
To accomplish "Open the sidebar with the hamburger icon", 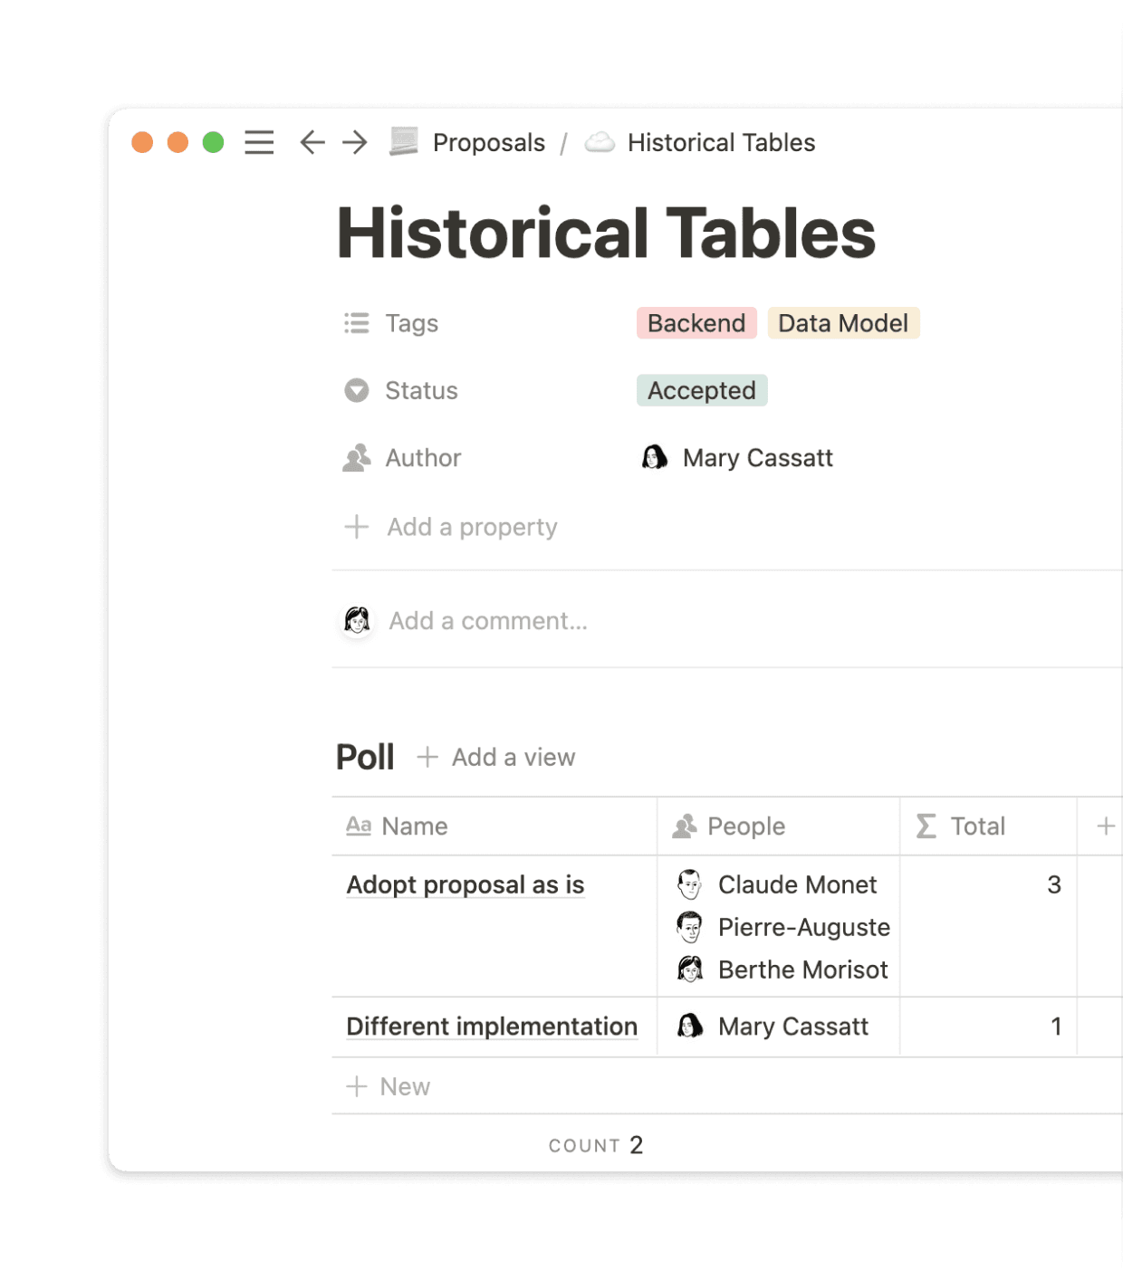I will pos(259,143).
